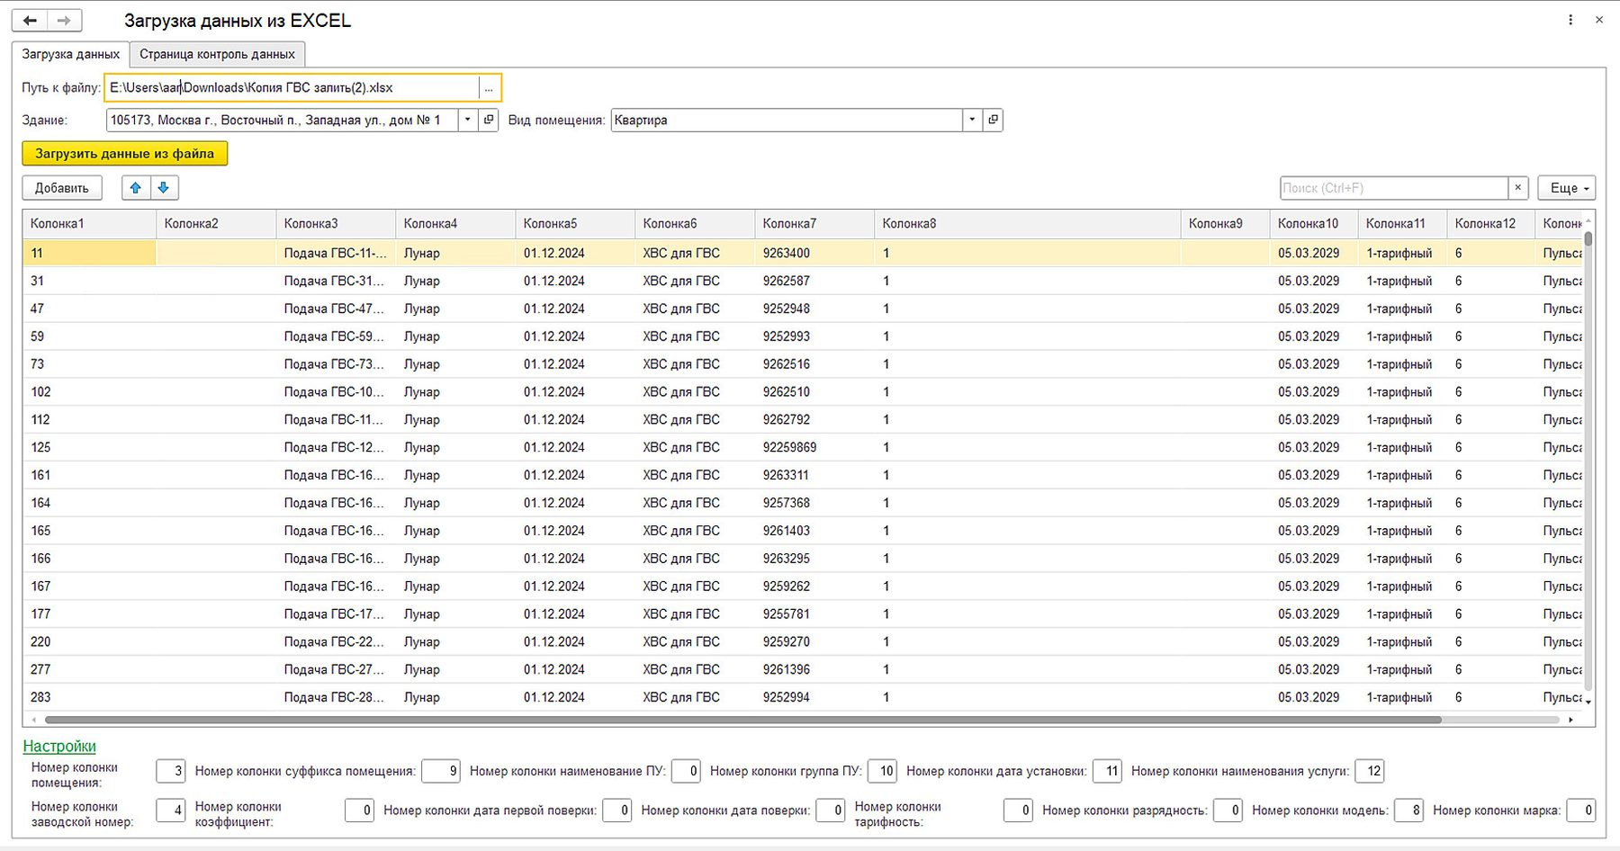
Task: Select the row with room number 283
Action: coord(803,697)
